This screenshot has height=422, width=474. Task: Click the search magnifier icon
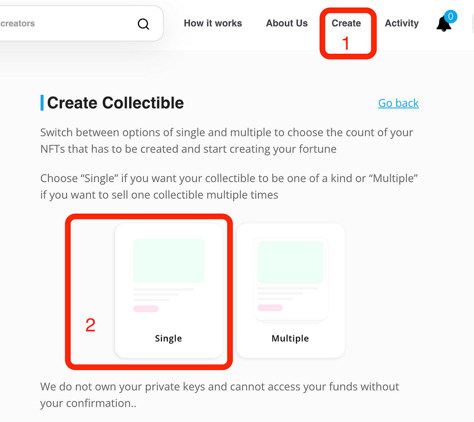click(143, 24)
